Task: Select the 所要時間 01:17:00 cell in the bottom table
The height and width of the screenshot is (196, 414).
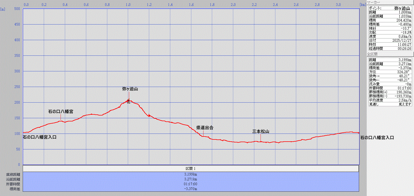Action: coord(191,184)
